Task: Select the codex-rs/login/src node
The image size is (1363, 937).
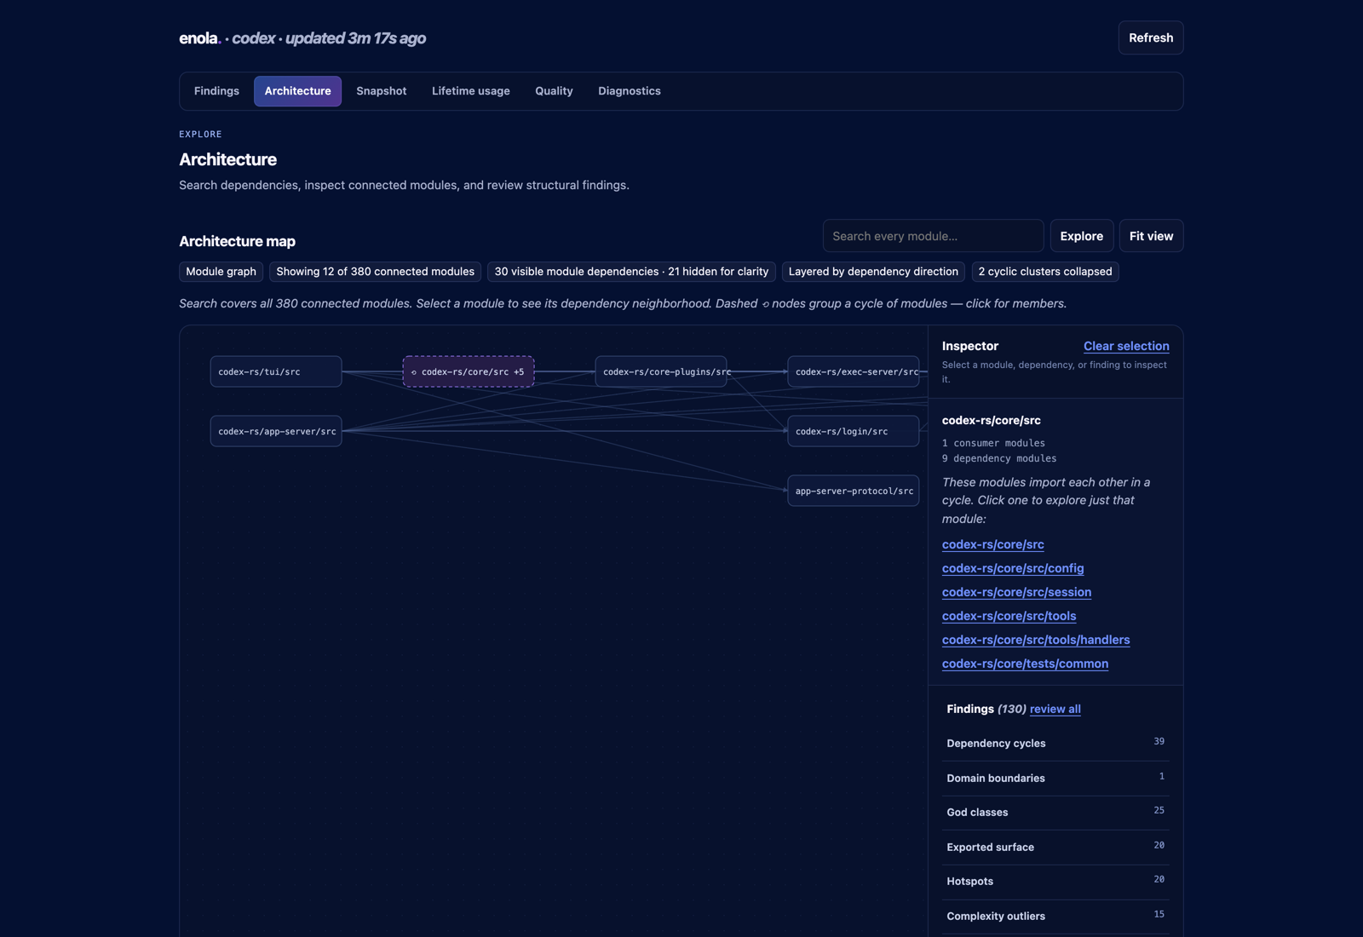Action: click(854, 431)
